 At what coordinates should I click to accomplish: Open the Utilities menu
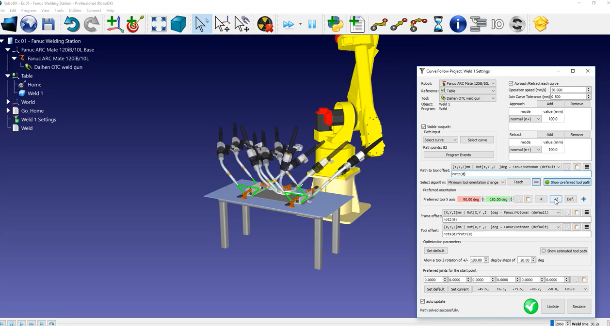click(75, 10)
